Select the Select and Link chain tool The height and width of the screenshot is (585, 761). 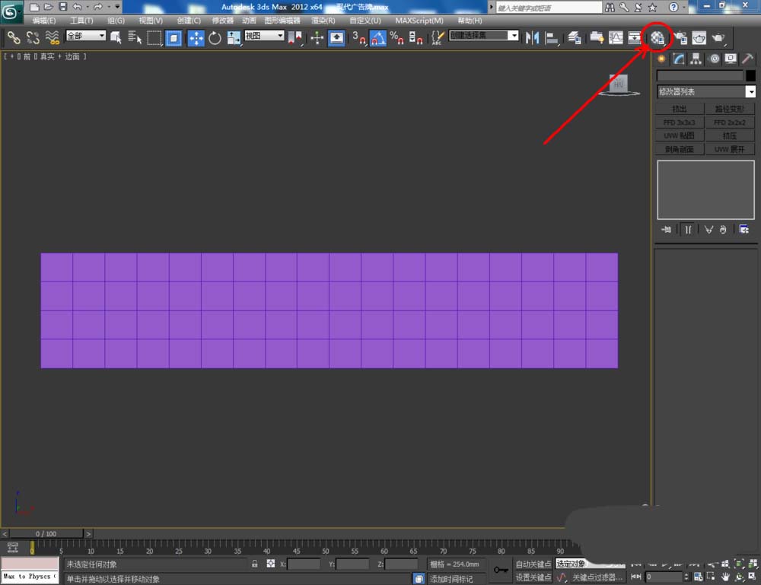point(14,38)
